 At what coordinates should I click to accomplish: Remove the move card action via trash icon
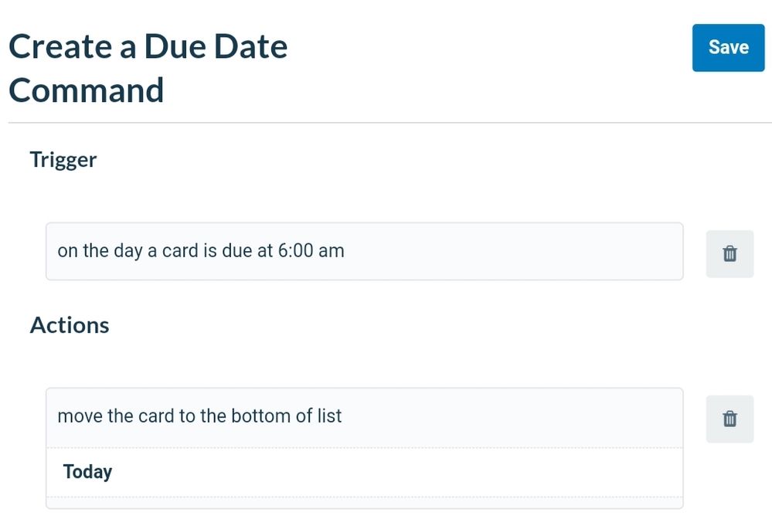(x=729, y=419)
